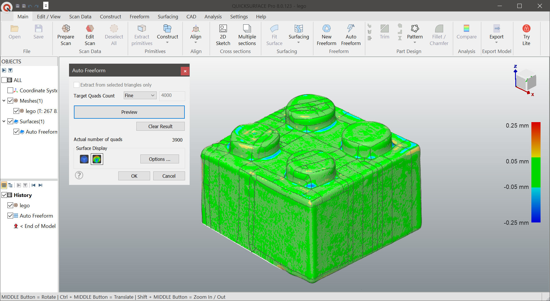Open the Settings ribbon tab
The width and height of the screenshot is (550, 301).
239,17
